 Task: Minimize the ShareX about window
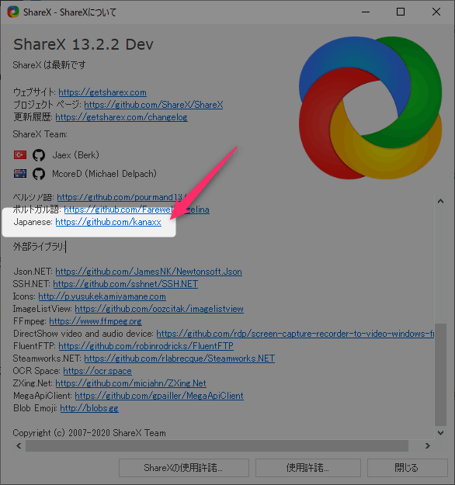click(366, 12)
